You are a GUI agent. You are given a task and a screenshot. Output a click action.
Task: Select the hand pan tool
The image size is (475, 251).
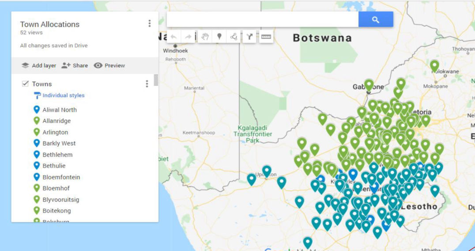coord(204,37)
